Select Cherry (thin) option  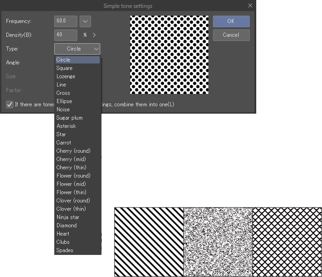click(78, 167)
